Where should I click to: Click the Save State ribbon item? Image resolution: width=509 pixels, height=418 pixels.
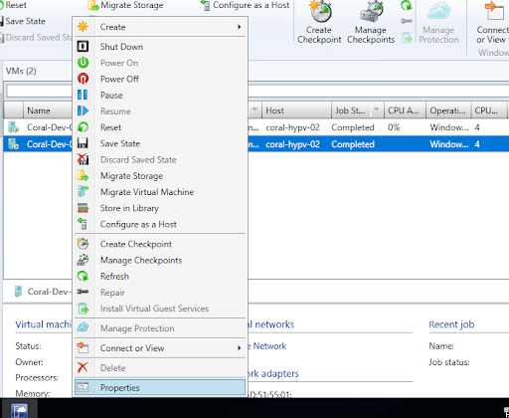click(23, 21)
